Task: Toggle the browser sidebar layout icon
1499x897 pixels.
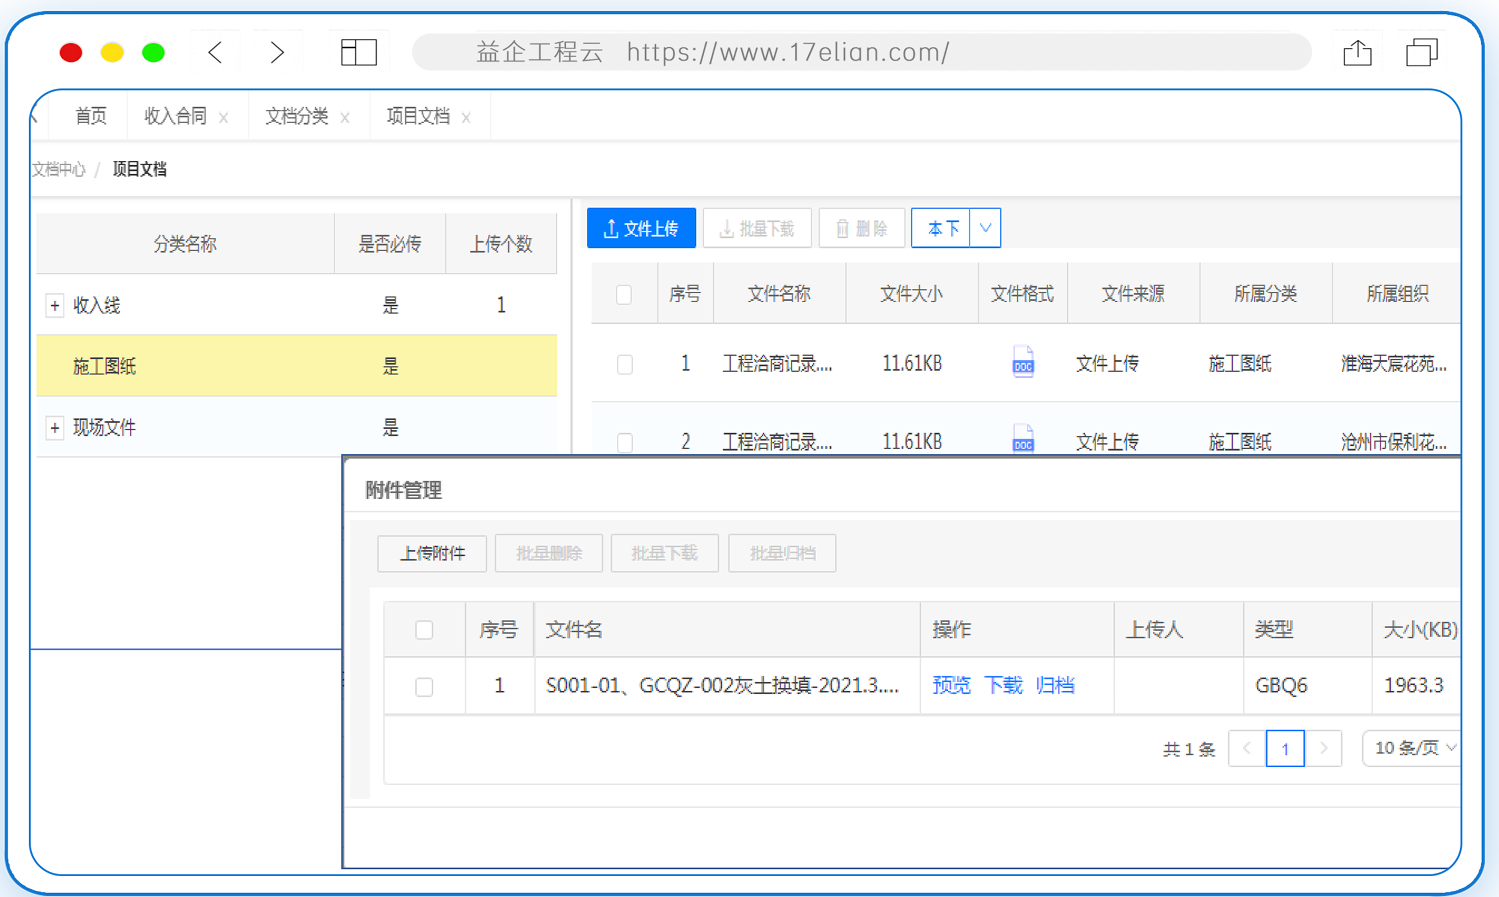Action: click(x=359, y=53)
